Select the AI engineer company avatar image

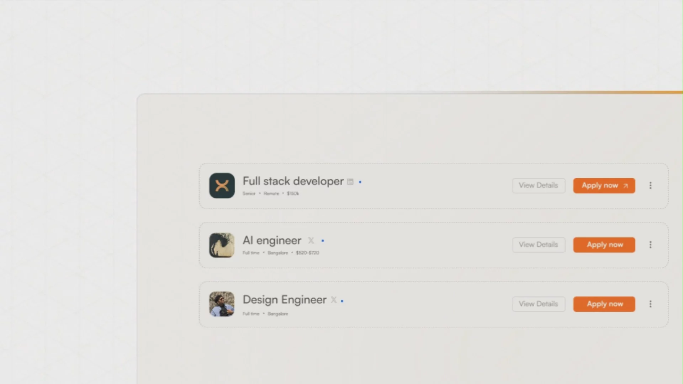(222, 245)
